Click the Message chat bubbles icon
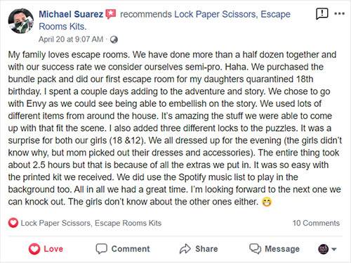This screenshot has height=263, width=351. coord(255,249)
